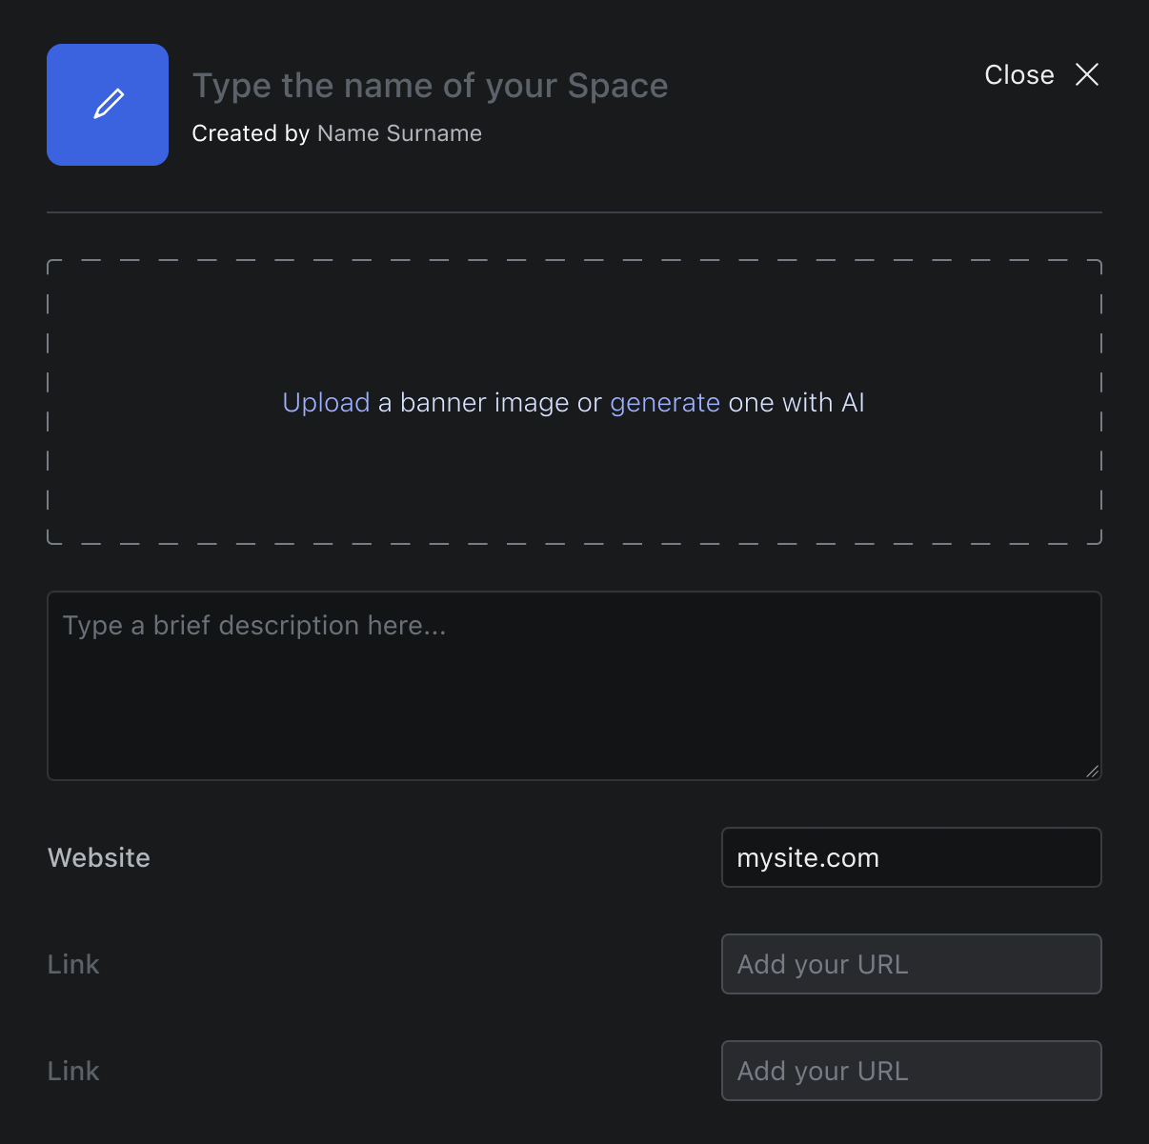Click the Website label

(x=99, y=857)
